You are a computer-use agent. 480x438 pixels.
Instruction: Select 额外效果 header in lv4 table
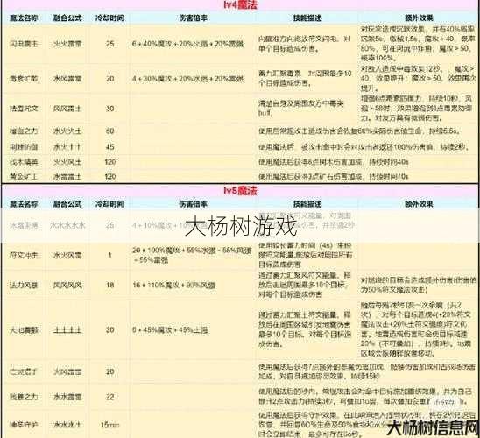click(x=419, y=18)
